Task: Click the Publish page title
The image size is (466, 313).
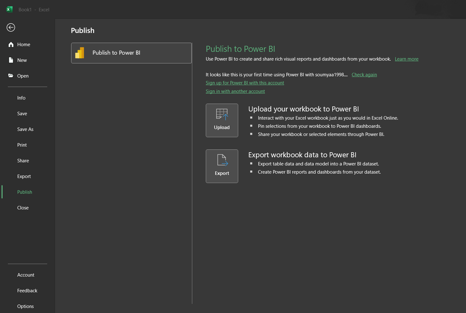Action: pos(83,30)
